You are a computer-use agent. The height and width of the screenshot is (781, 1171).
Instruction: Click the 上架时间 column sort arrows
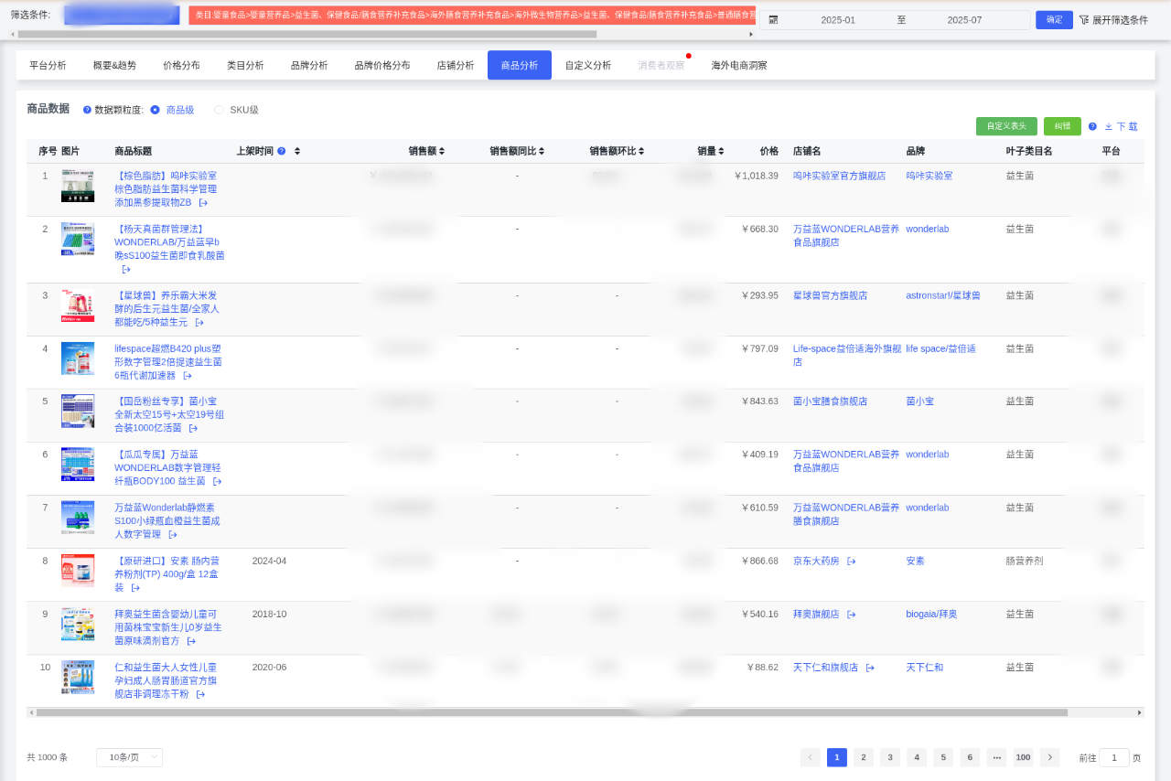point(297,151)
